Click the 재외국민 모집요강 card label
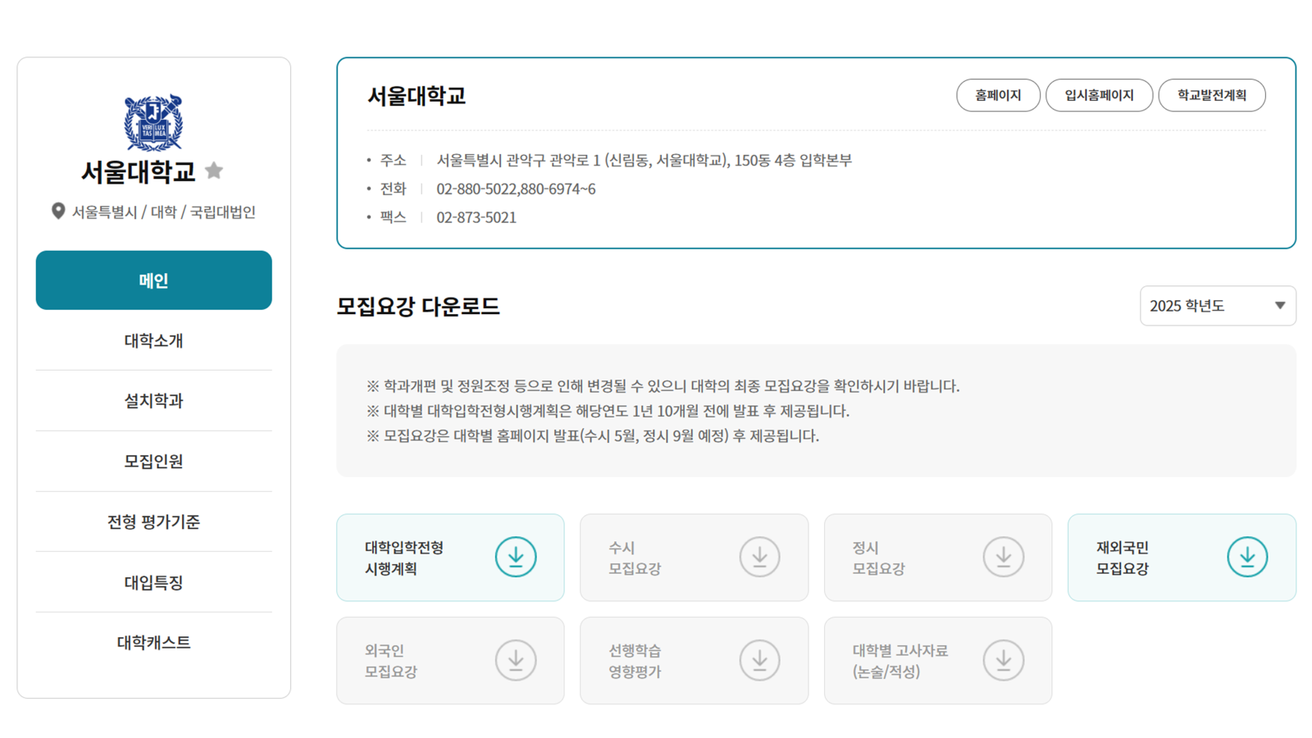 coord(1123,558)
